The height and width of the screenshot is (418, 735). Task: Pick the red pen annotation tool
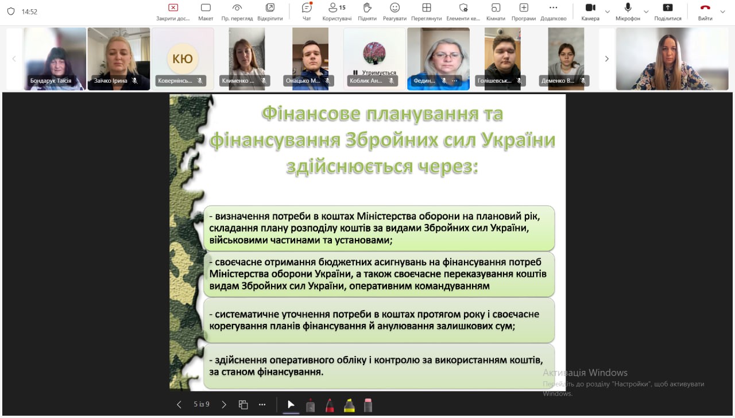pyautogui.click(x=330, y=405)
